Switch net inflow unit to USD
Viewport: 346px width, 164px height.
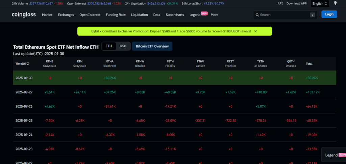point(123,46)
